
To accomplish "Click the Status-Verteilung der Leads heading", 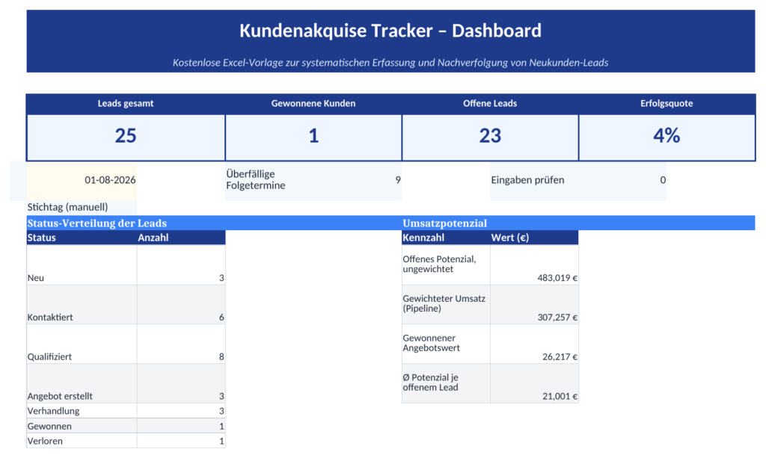I will pos(96,223).
